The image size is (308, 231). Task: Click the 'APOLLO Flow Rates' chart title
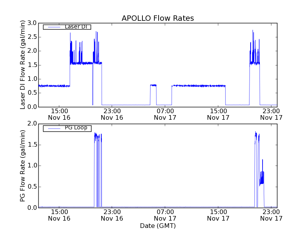click(x=158, y=18)
